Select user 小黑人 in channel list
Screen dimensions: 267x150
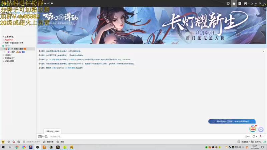point(13,52)
